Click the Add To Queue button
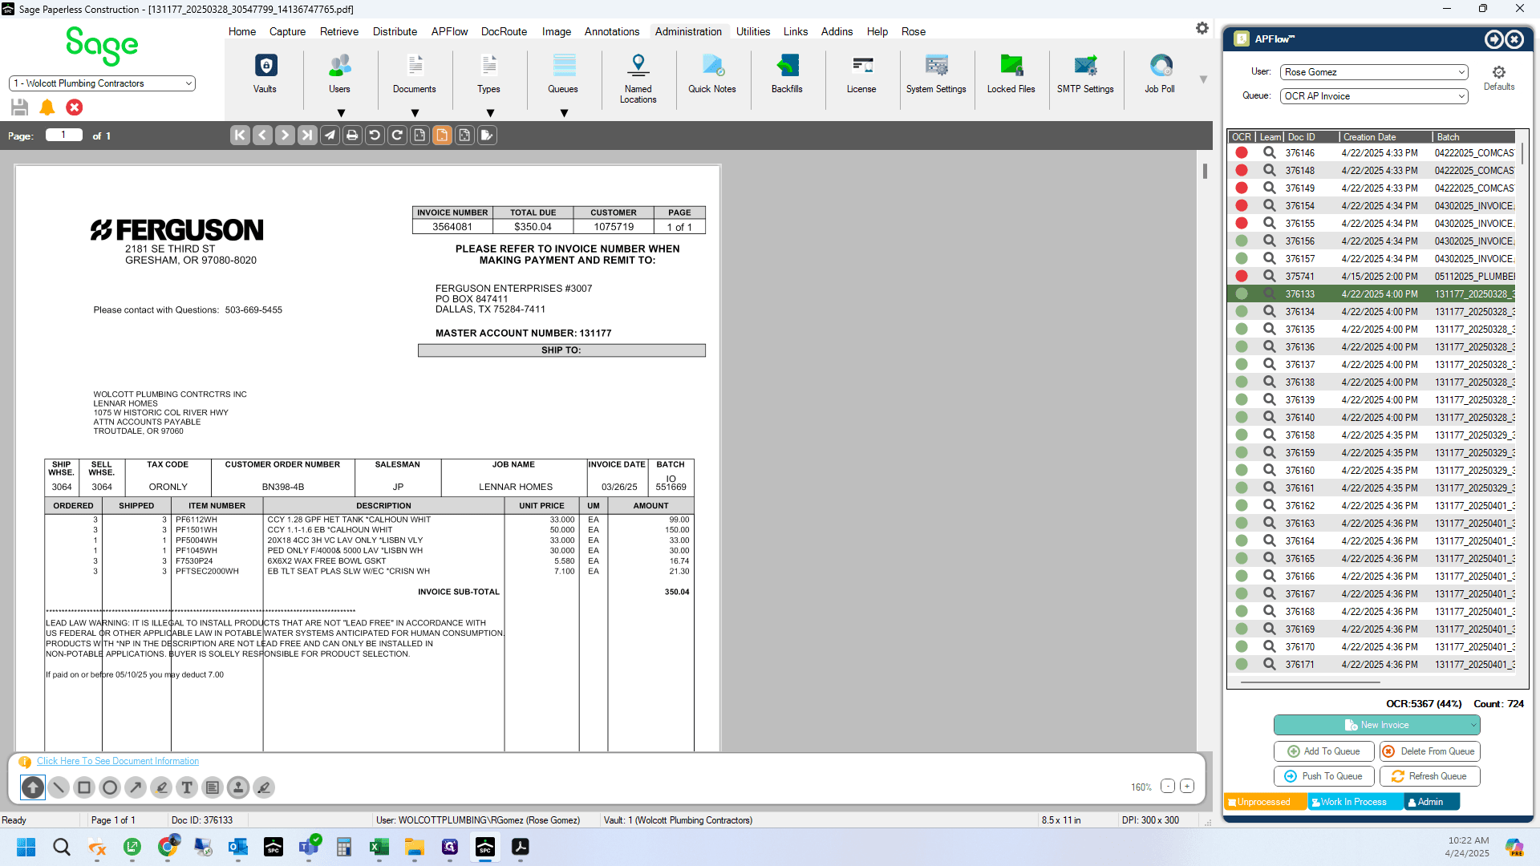 tap(1324, 751)
